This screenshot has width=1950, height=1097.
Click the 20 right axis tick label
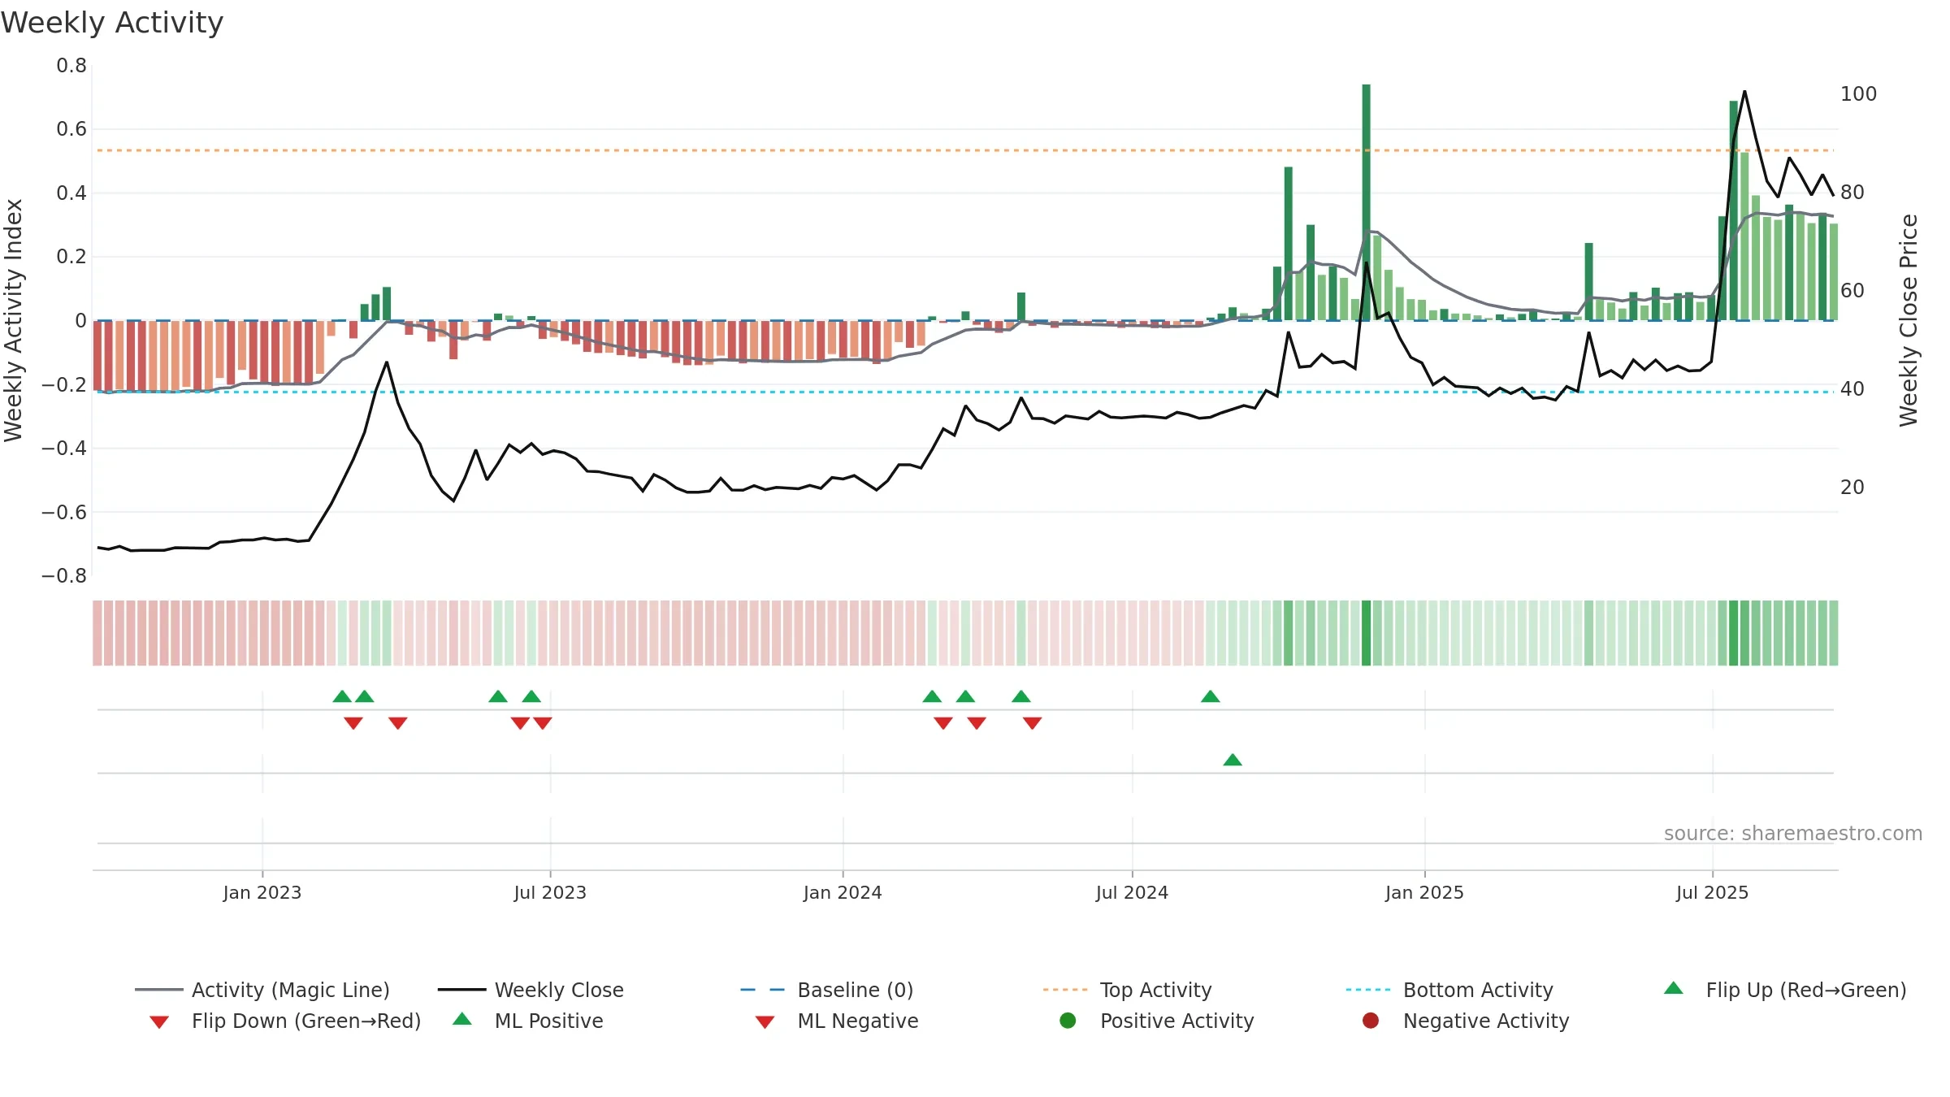(1852, 488)
